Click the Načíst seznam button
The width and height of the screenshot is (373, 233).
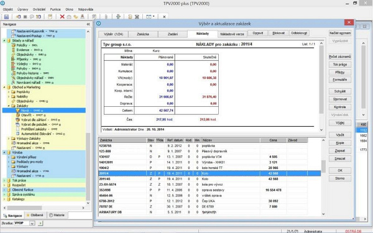click(340, 33)
